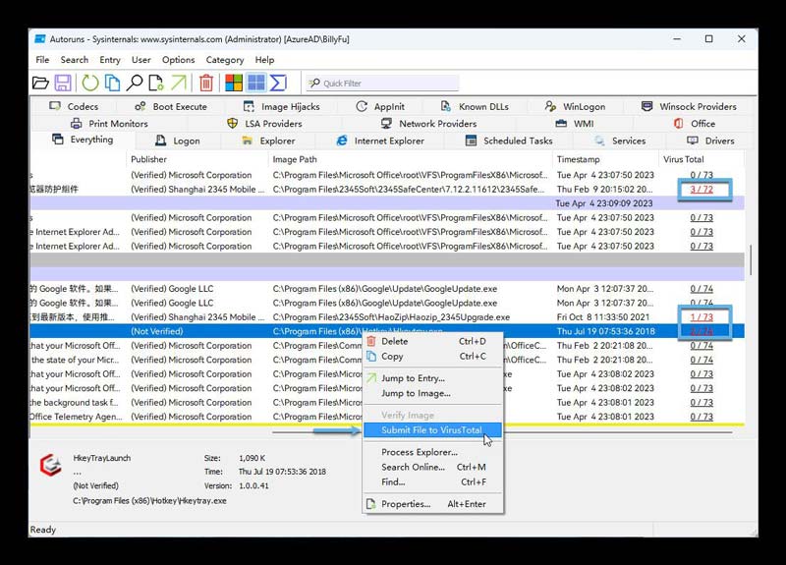Select the Office Telemetry Agent row
Viewport: 786px width, 565px height.
click(x=387, y=417)
